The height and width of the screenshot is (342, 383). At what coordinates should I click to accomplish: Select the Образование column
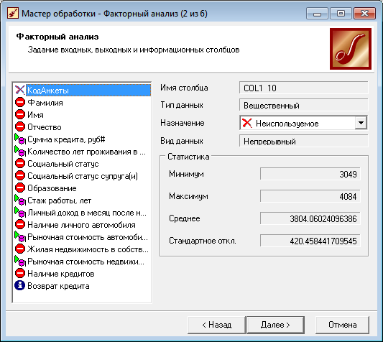coord(52,188)
